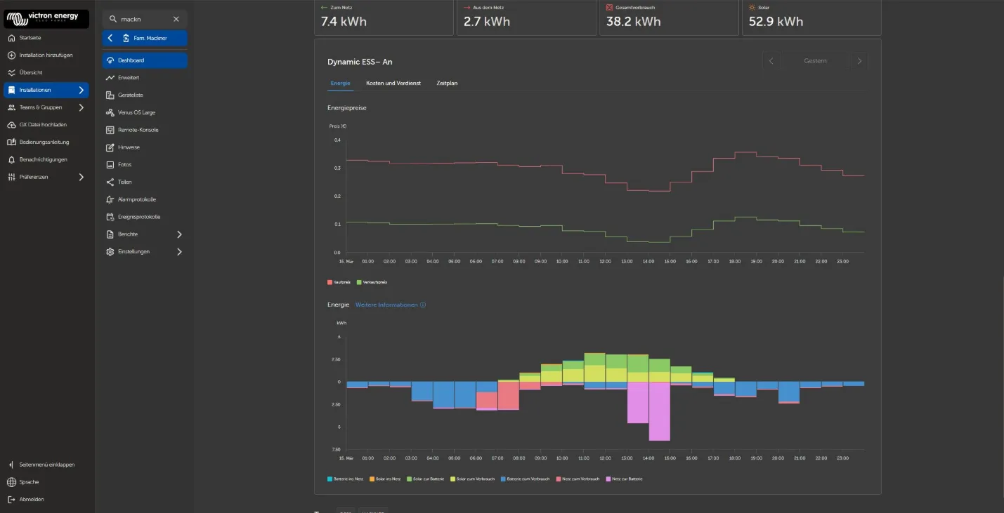The height and width of the screenshot is (513, 1004).
Task: Go to previous day with left arrow
Action: click(x=771, y=61)
